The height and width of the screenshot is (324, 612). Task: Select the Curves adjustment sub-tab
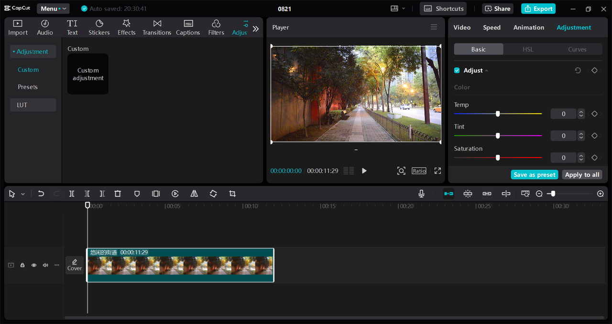577,49
